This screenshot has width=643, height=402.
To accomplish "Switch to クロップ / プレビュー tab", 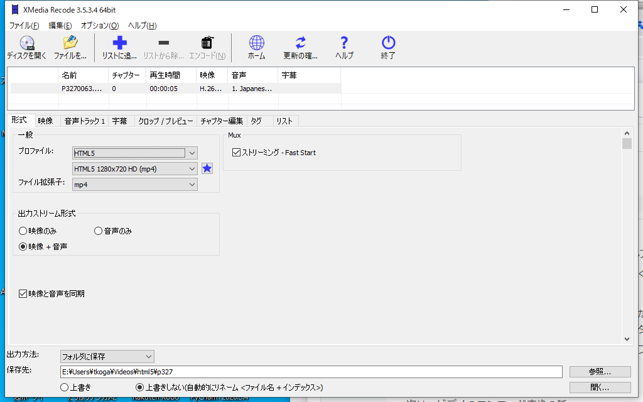I will click(x=165, y=121).
